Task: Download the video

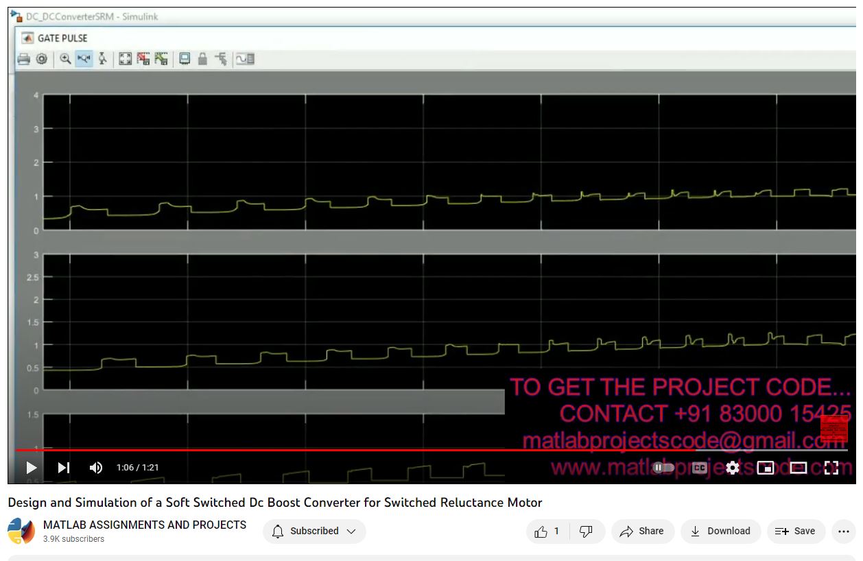Action: 720,531
